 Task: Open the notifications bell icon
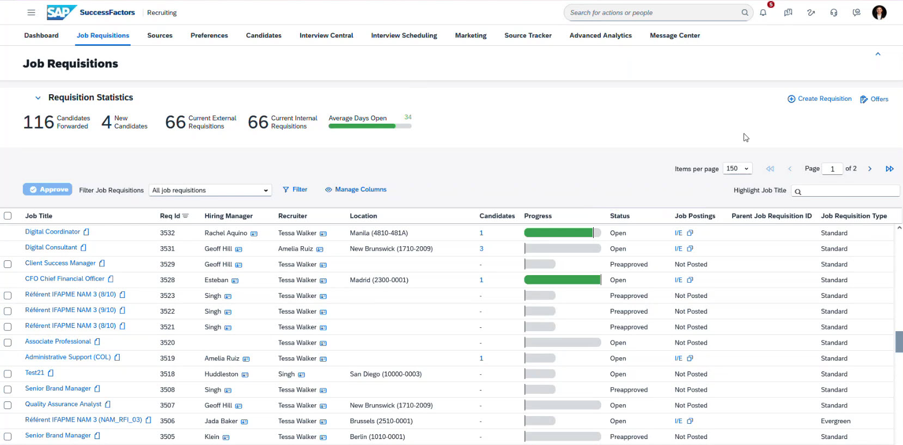point(763,13)
